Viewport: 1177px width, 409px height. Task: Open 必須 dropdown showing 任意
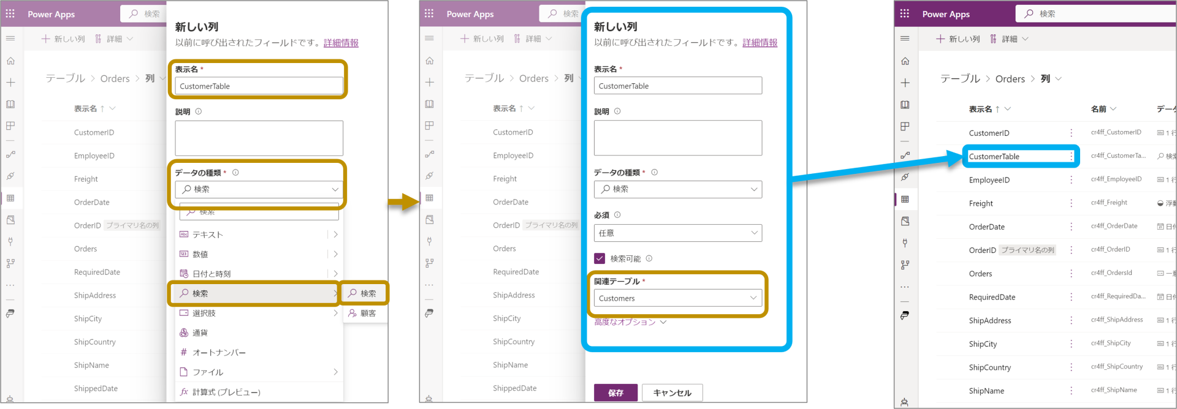pyautogui.click(x=678, y=233)
